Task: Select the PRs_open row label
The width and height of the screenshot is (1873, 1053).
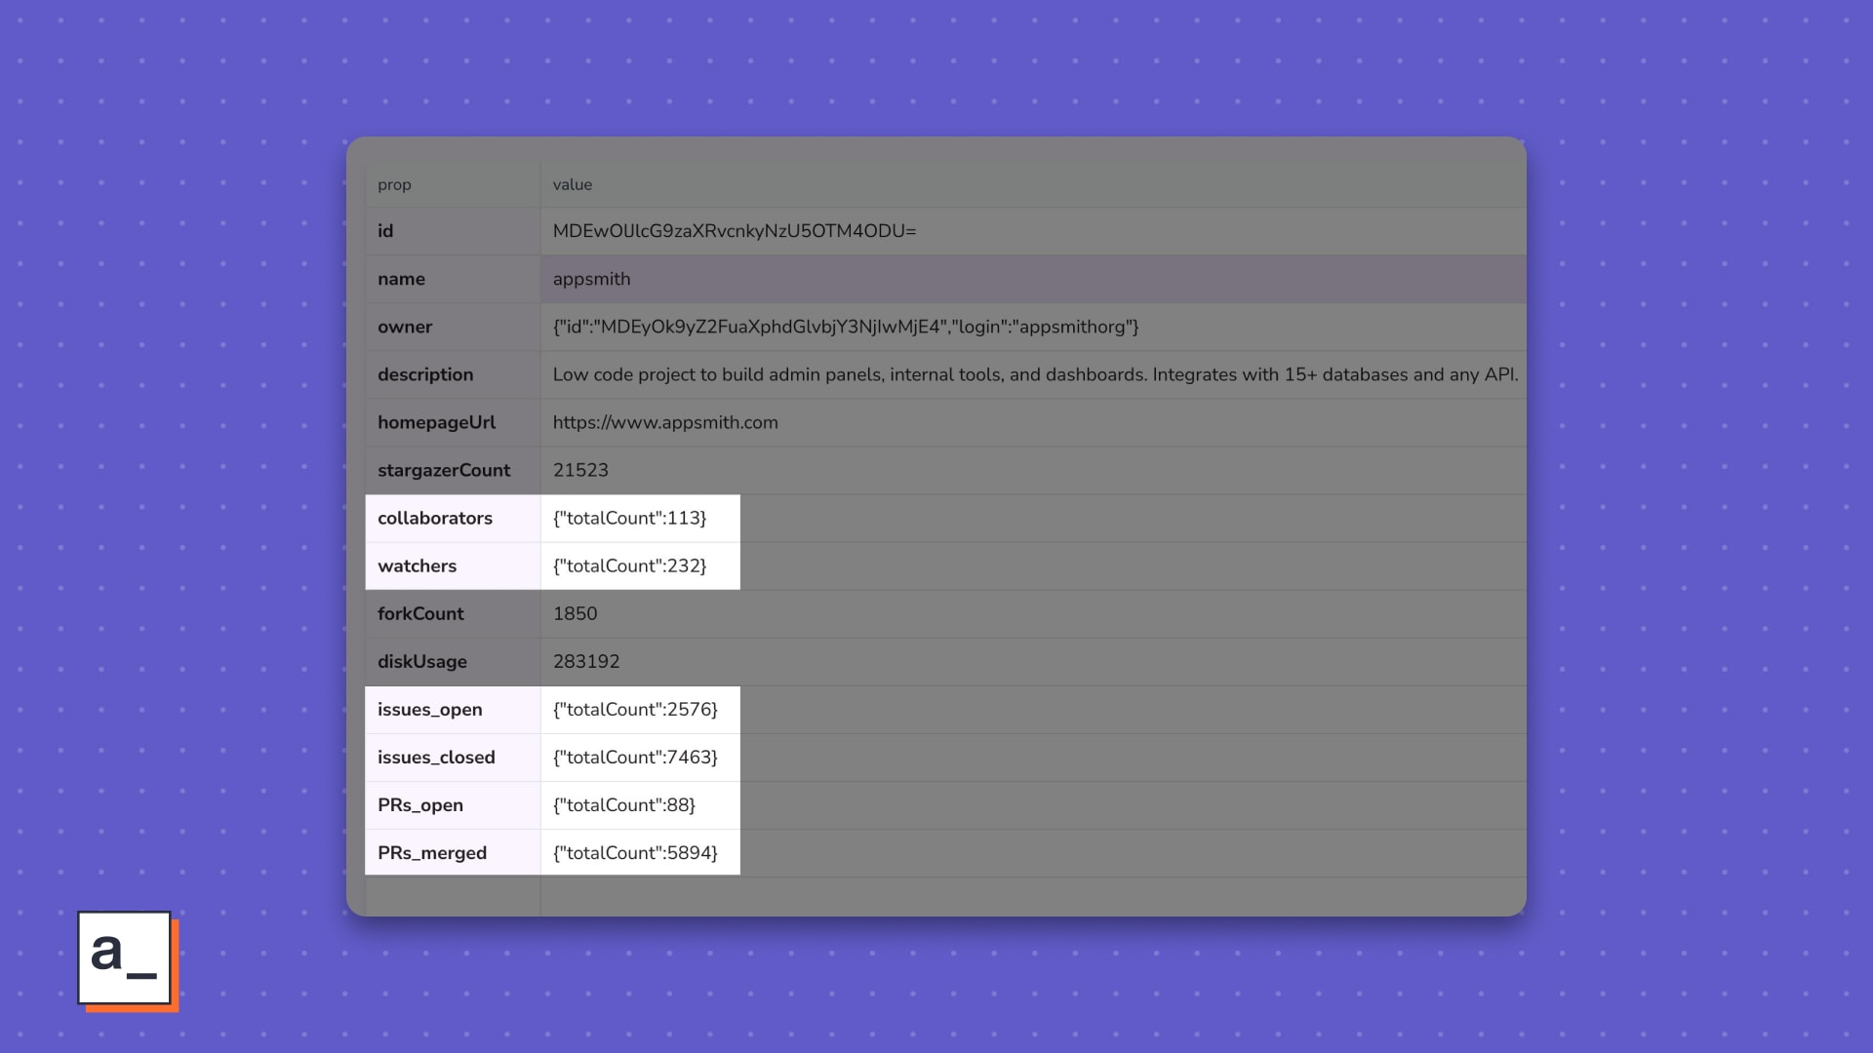Action: pos(420,804)
